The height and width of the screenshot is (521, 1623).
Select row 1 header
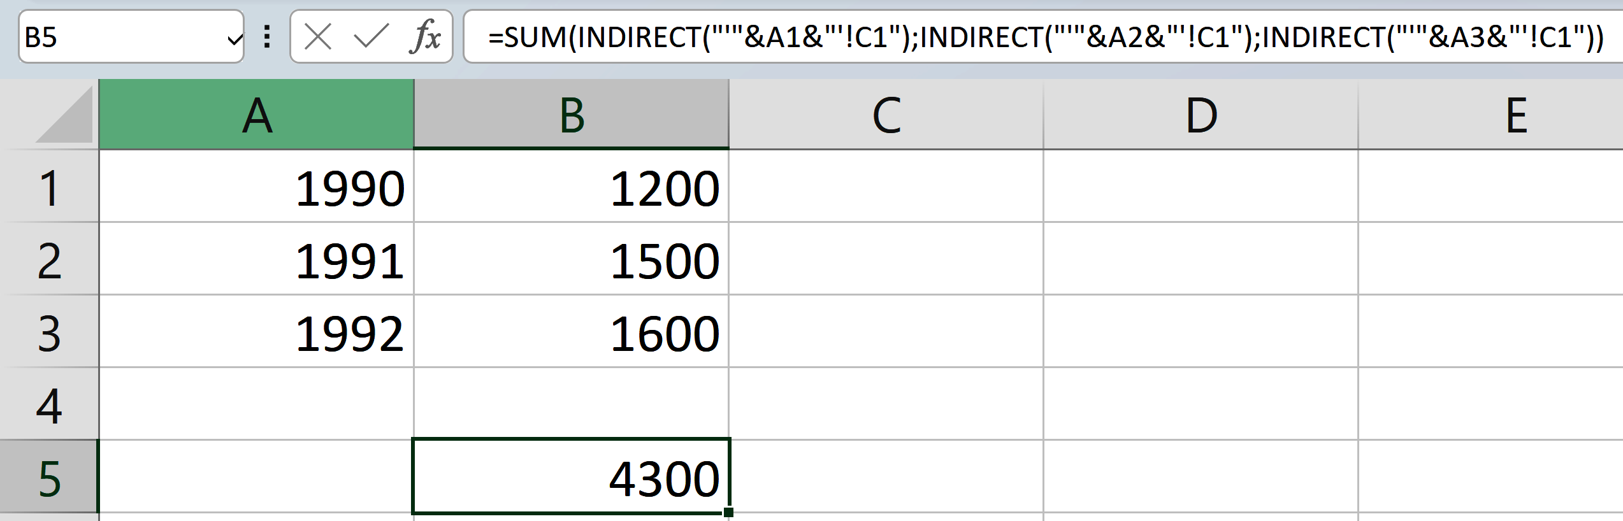(x=51, y=187)
